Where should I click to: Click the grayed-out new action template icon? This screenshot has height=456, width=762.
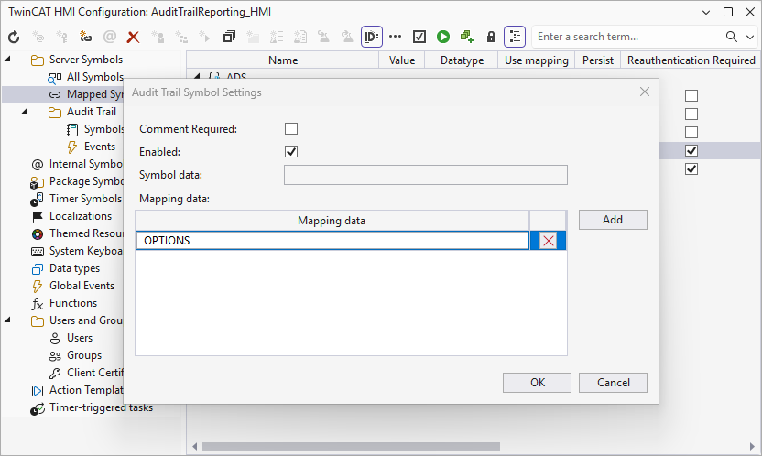pyautogui.click(x=204, y=37)
